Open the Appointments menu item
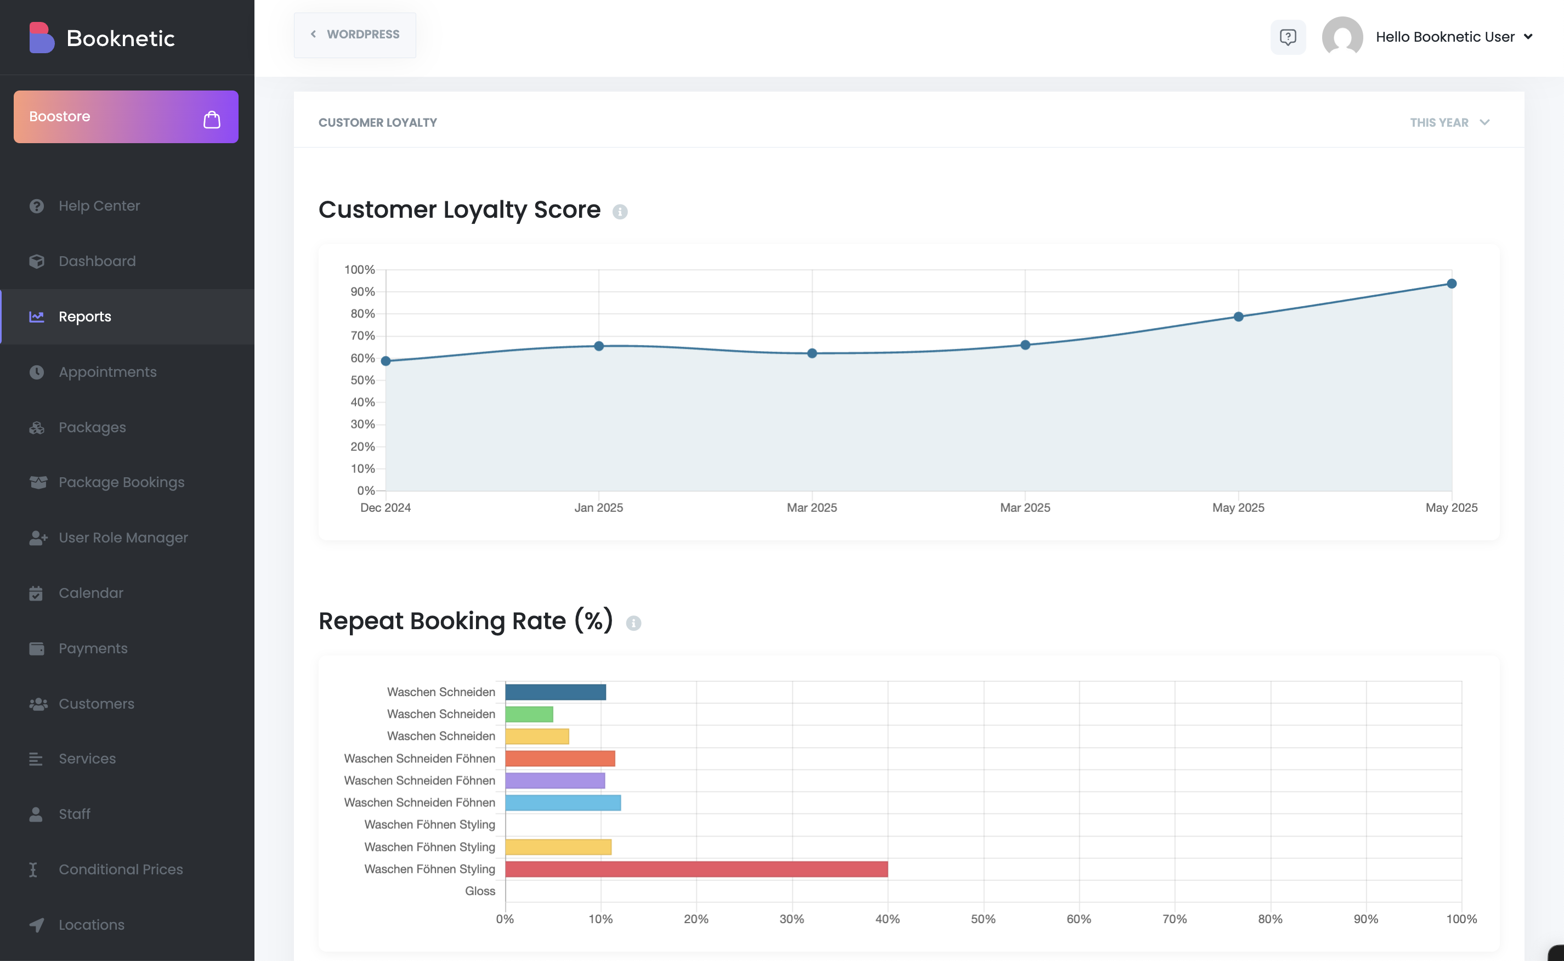1564x961 pixels. (x=107, y=372)
